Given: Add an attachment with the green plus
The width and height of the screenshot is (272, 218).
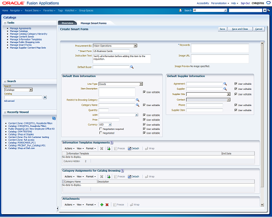Looking at the screenshot, I should tap(102, 205).
